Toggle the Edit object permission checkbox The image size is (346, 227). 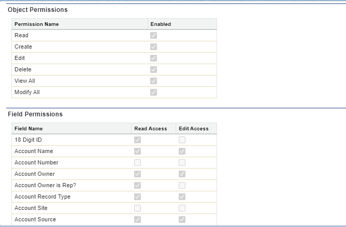pyautogui.click(x=154, y=58)
